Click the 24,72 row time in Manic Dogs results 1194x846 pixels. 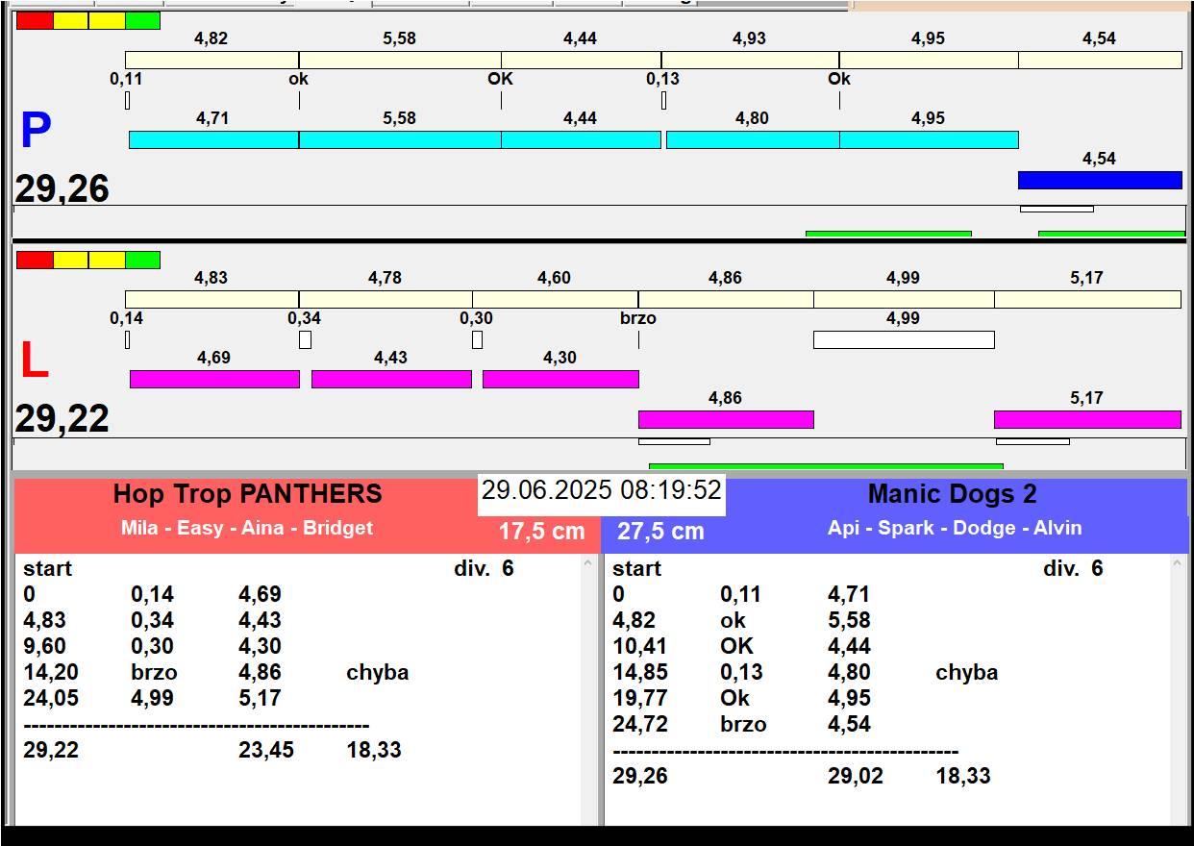pos(640,724)
